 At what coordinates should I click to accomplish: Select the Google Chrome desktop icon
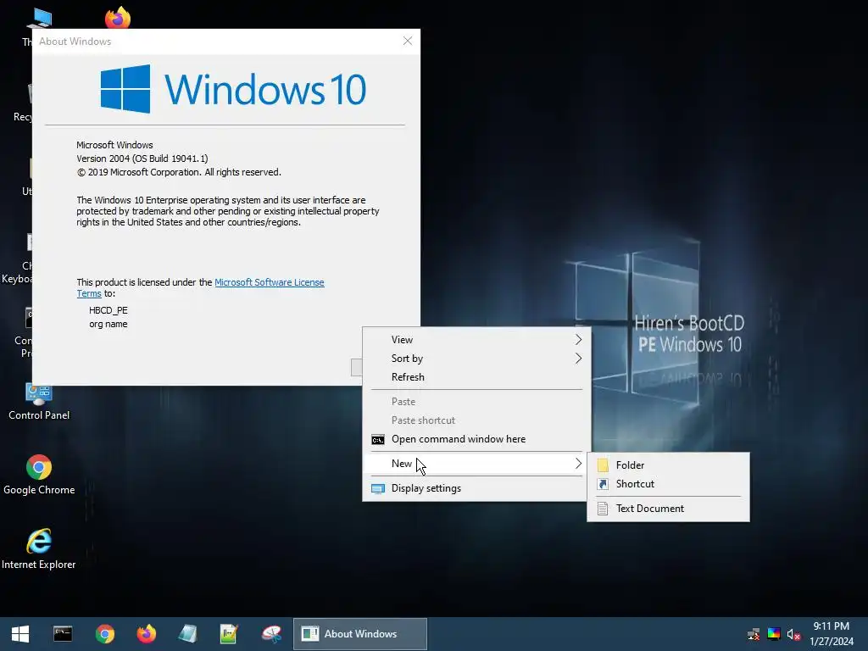click(39, 476)
